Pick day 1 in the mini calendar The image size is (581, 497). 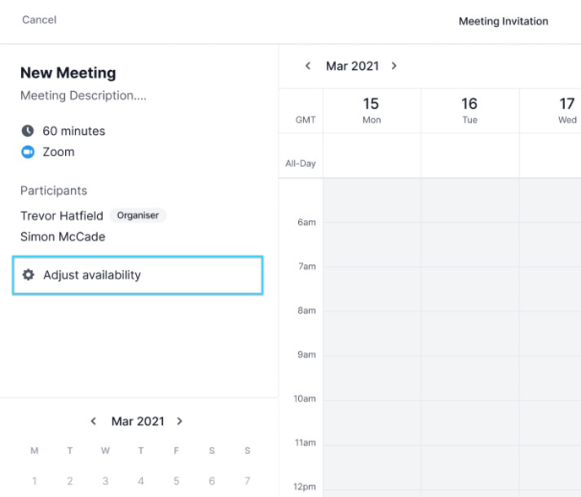[35, 481]
